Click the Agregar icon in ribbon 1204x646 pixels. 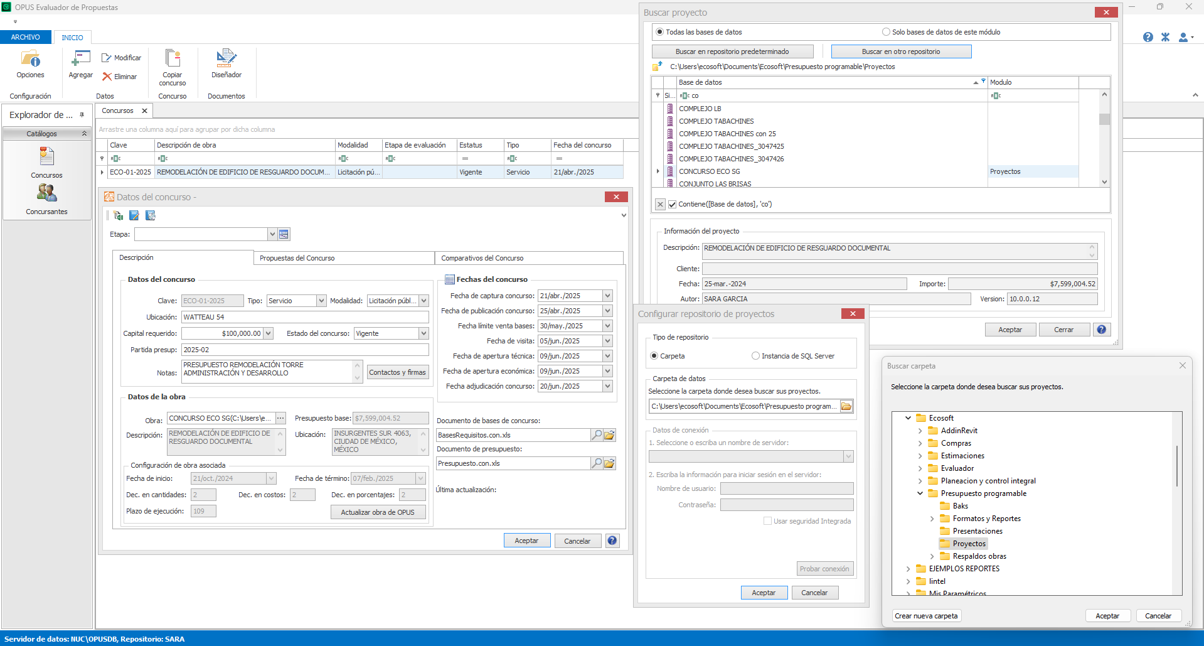[80, 59]
